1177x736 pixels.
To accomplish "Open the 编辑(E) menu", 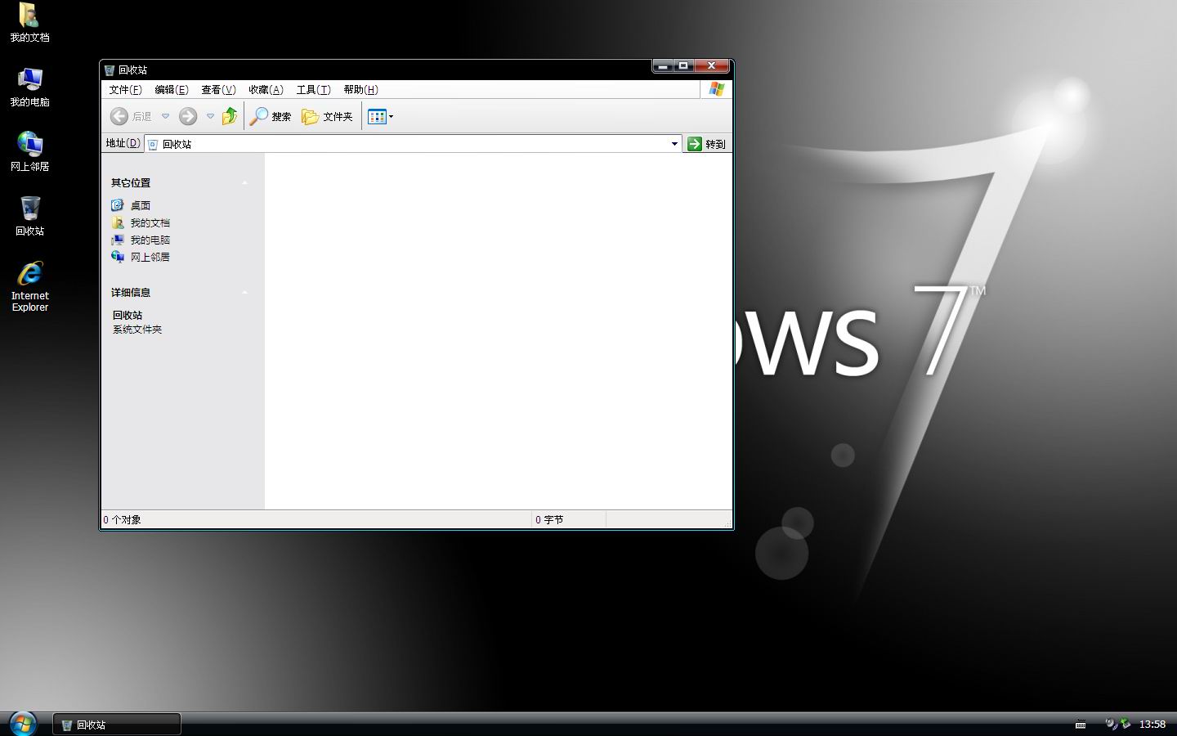I will 172,90.
